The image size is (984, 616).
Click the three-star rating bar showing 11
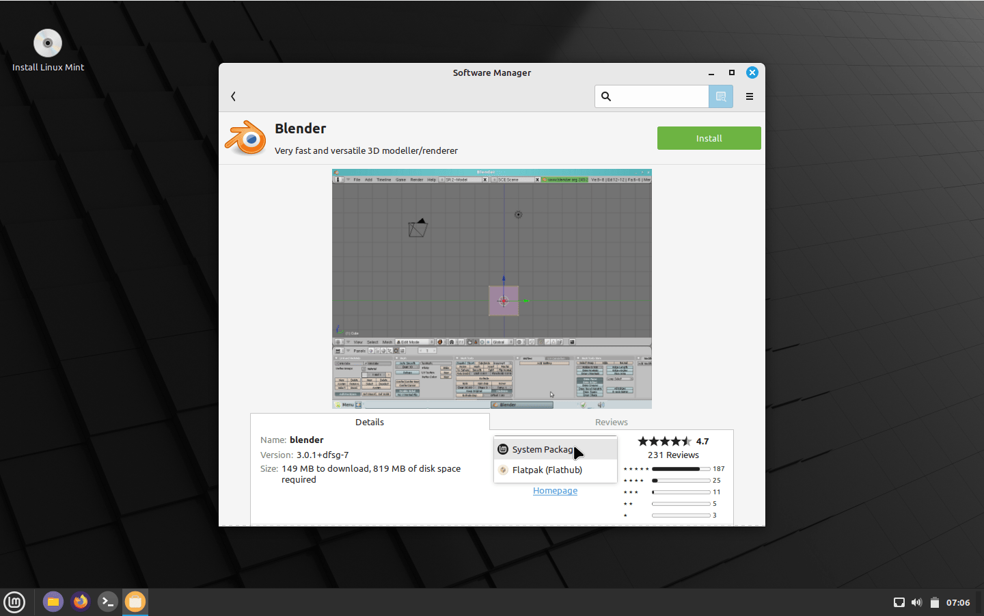681,492
